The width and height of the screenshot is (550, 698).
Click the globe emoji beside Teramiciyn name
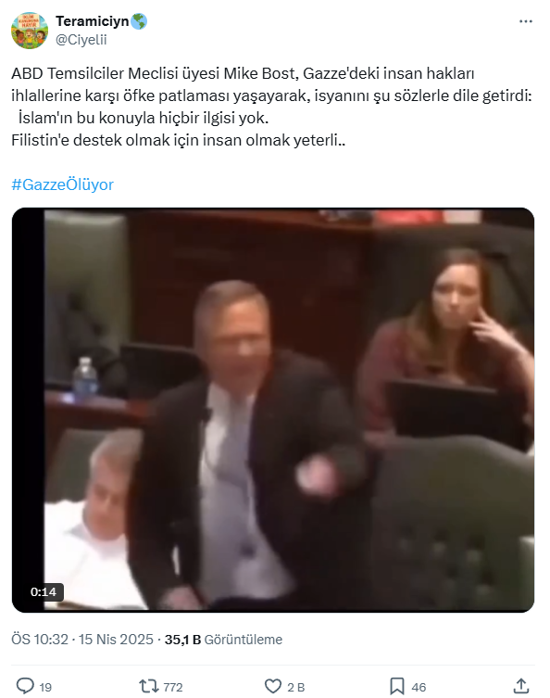point(139,21)
